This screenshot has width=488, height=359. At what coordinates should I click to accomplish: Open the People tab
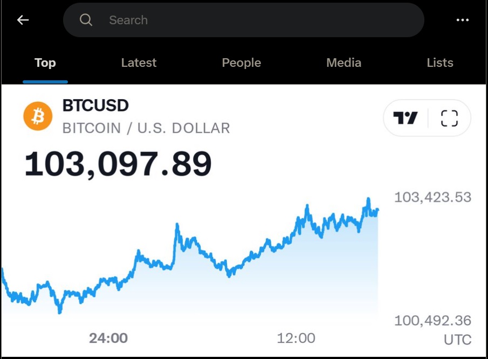(241, 63)
